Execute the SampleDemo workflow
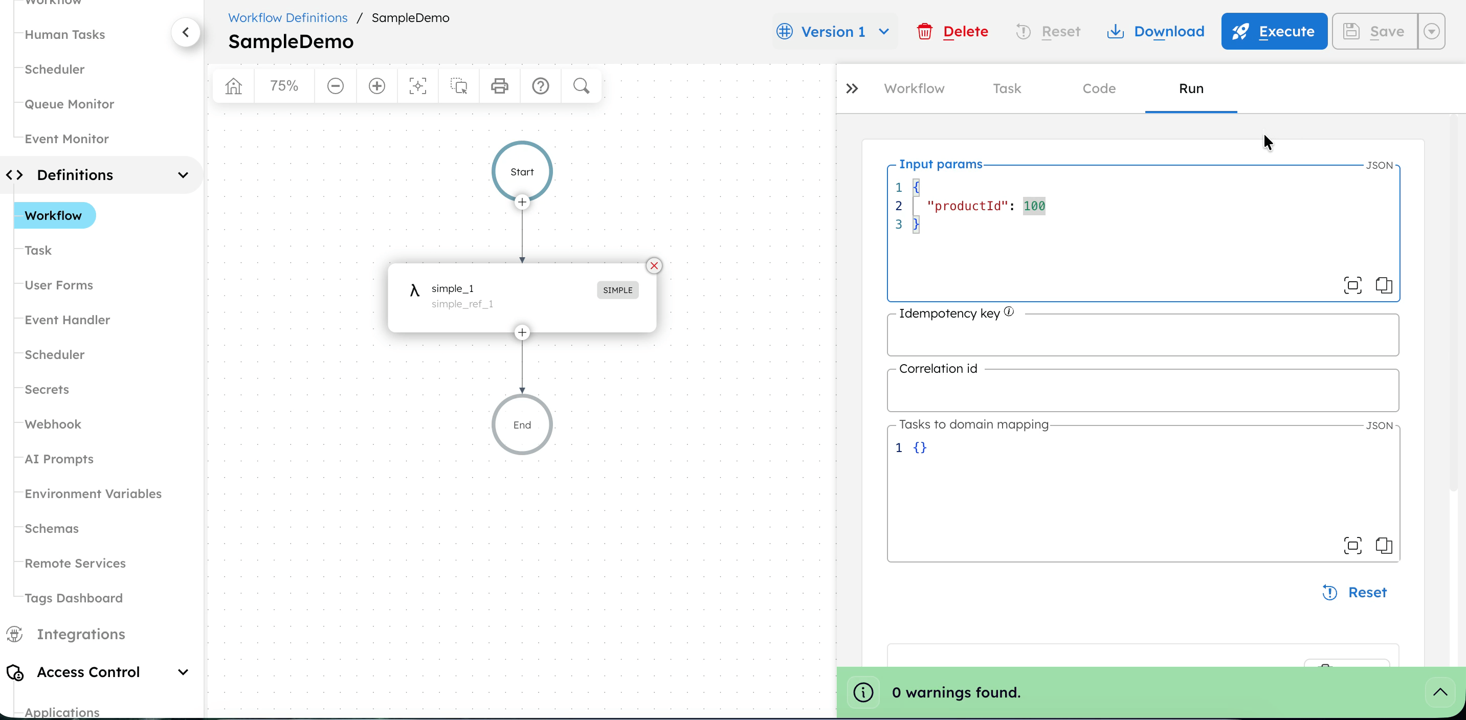The image size is (1466, 720). 1274,31
